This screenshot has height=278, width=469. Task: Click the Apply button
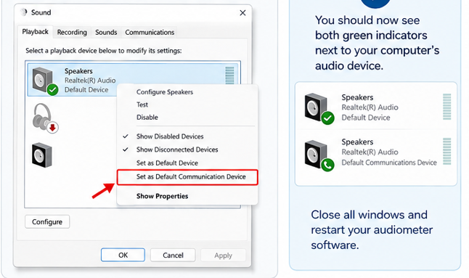(x=223, y=255)
